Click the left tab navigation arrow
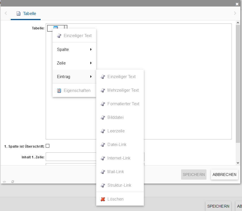This screenshot has width=242, height=211. point(6,13)
